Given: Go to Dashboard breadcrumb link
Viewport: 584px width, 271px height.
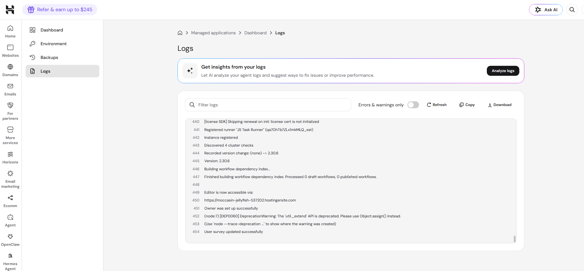Looking at the screenshot, I should [x=255, y=33].
